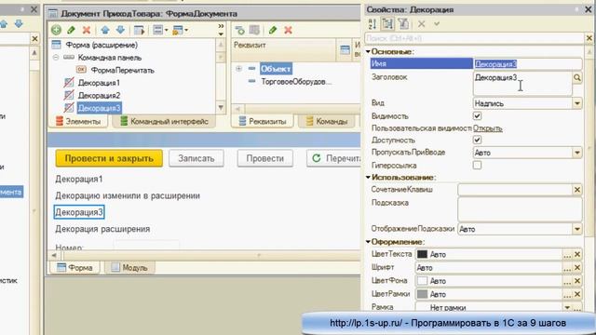The height and width of the screenshot is (335, 596).
Task: Click the confirm checkmark in properties toolbar
Action: (x=437, y=24)
